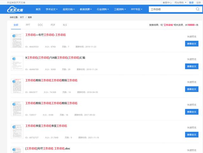Go to 首页 in the breadcrumb

coord(22,17)
